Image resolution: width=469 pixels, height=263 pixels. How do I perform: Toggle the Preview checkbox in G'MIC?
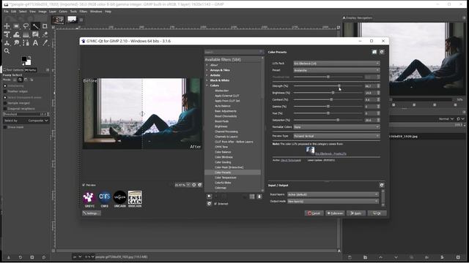click(x=84, y=185)
